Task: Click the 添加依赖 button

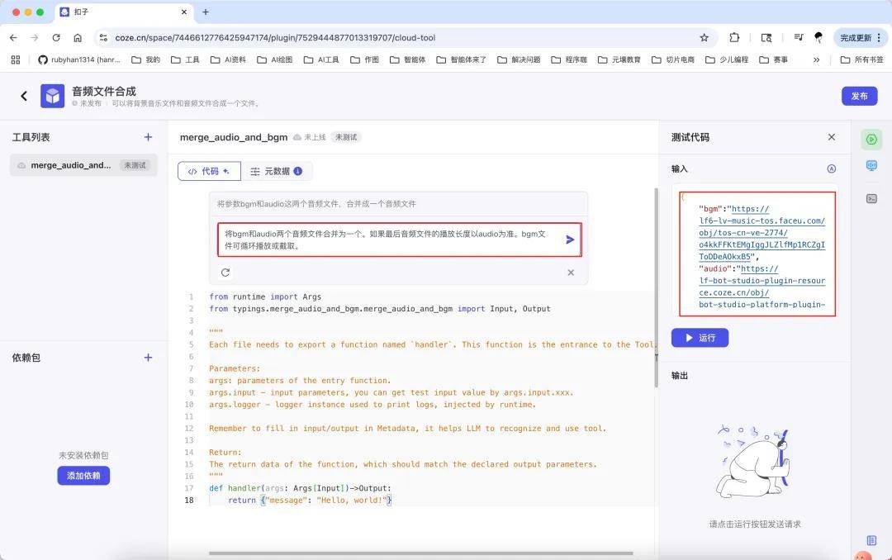Action: click(x=83, y=476)
